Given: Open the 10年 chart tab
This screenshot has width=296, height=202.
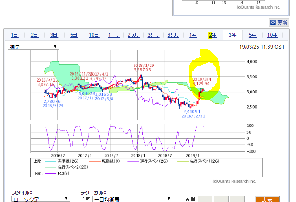Looking at the screenshot, I should tap(272, 35).
